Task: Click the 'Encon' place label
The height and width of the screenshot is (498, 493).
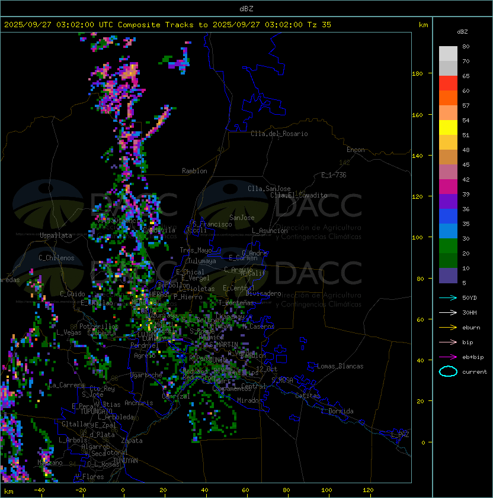Action: (356, 150)
